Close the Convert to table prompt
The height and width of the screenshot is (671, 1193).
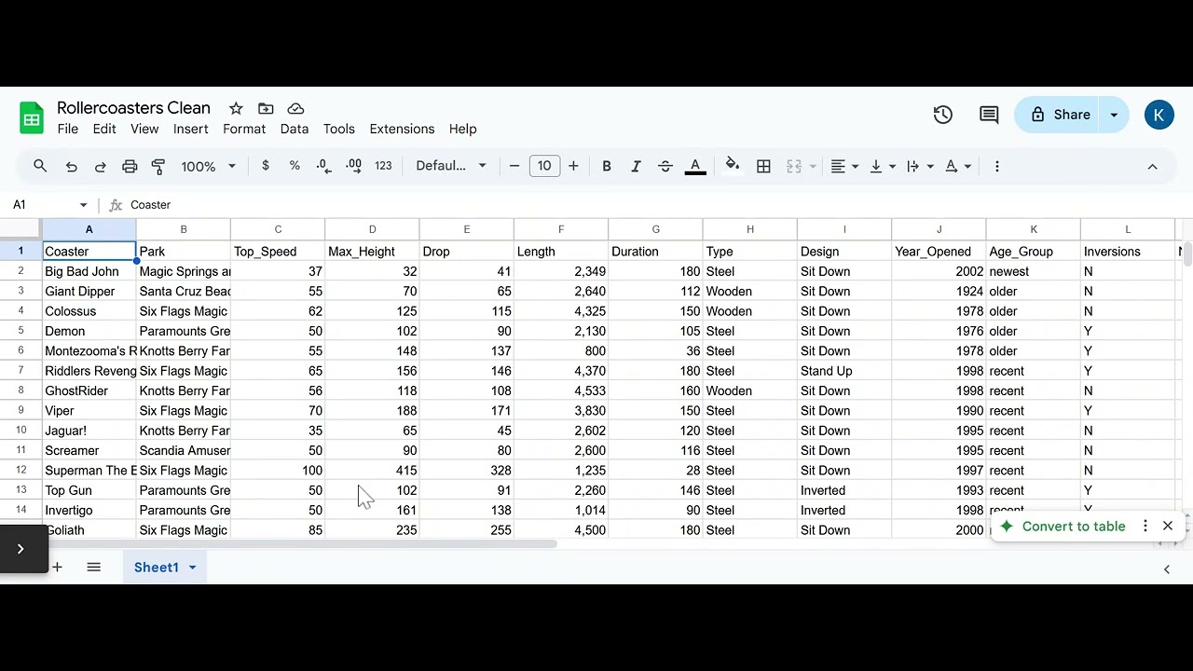(x=1168, y=527)
